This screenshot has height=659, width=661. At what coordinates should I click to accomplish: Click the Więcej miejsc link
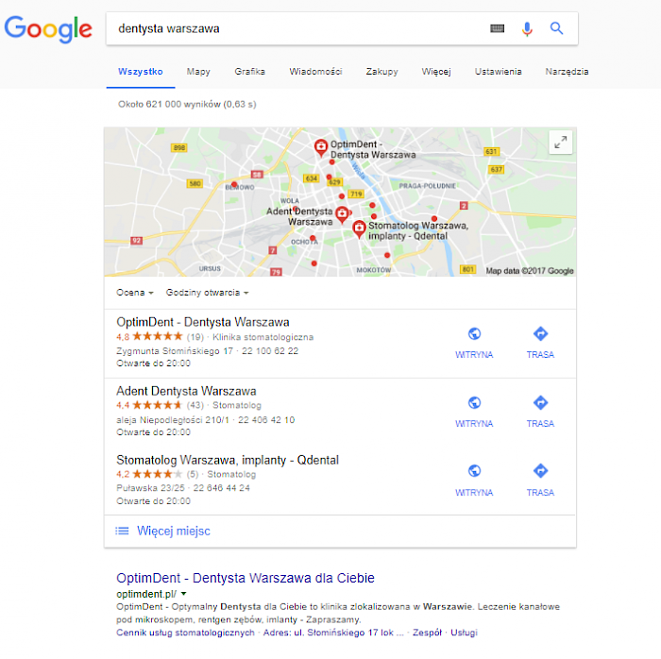pyautogui.click(x=173, y=531)
